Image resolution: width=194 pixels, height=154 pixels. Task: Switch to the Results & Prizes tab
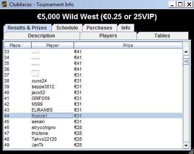pyautogui.click(x=27, y=28)
